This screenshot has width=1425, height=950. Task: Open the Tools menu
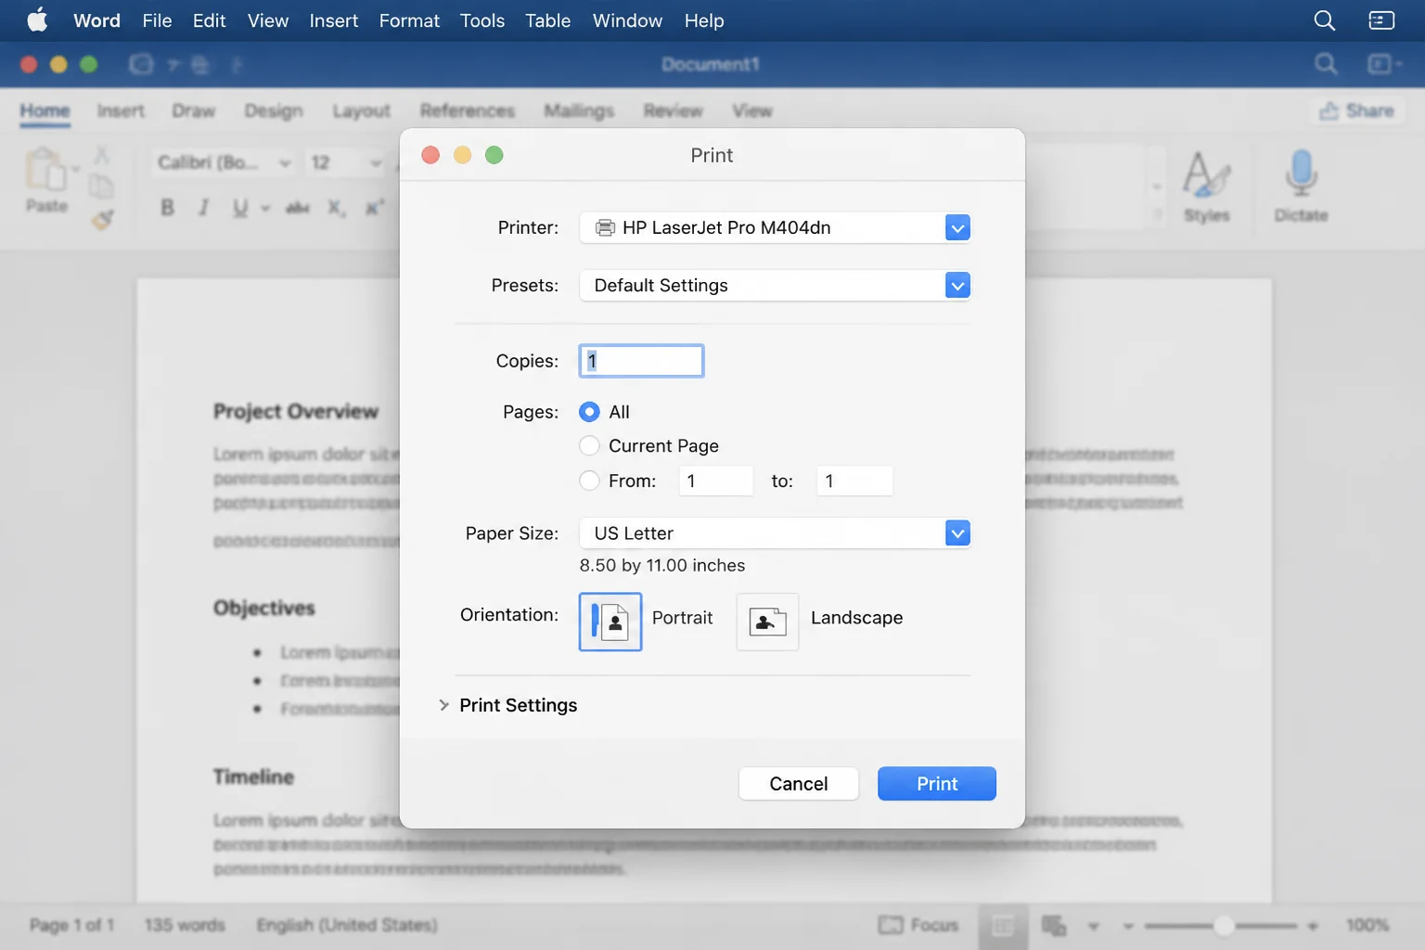pyautogui.click(x=482, y=20)
